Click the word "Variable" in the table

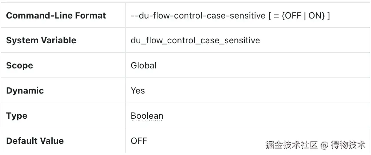(59, 40)
